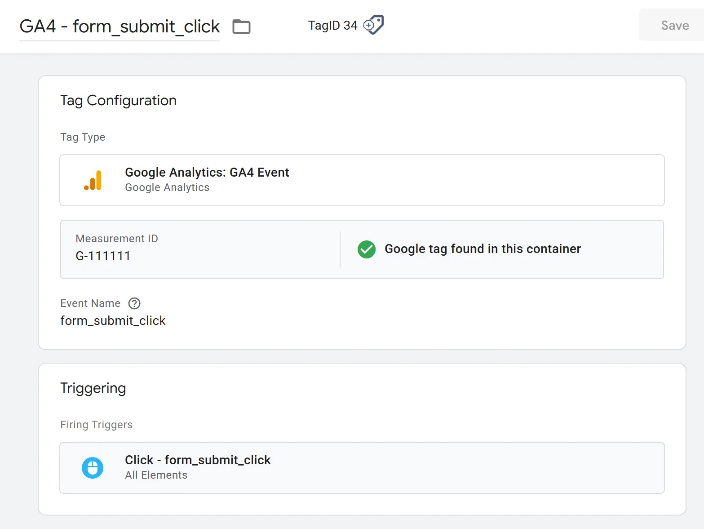Select the TagID 34 label
The height and width of the screenshot is (529, 704).
332,25
